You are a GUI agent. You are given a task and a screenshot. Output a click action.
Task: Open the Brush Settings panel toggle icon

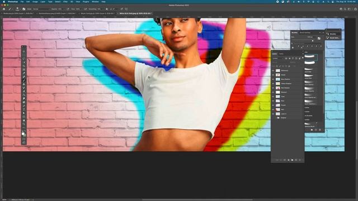pyautogui.click(x=23, y=9)
